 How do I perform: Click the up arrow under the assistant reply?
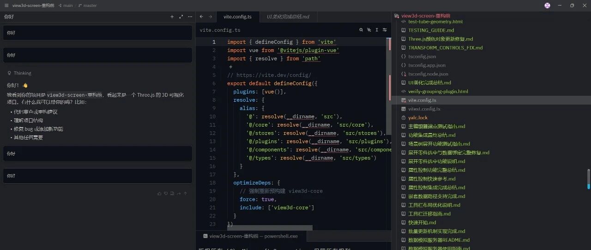tap(186, 193)
